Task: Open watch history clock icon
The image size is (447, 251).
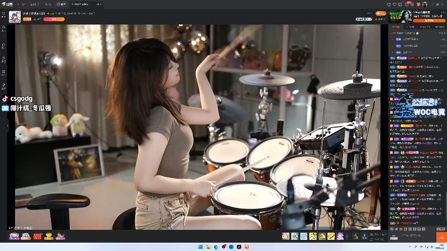Action: pyautogui.click(x=389, y=4)
